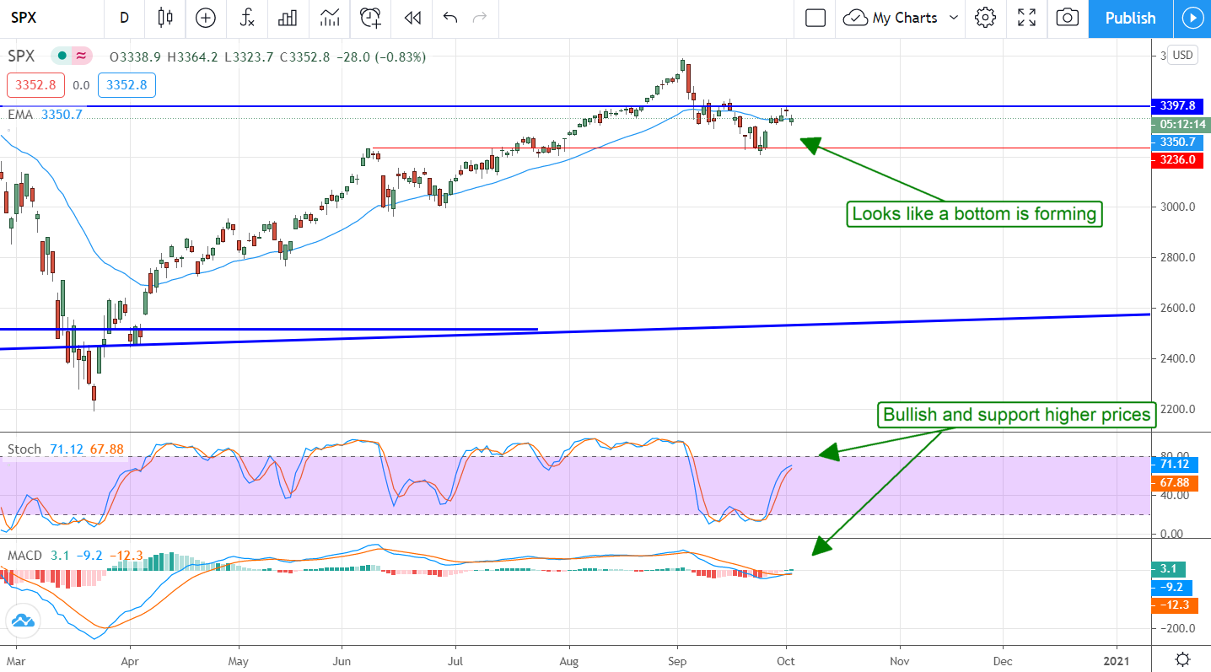The image size is (1211, 672).
Task: Enter fullscreen mode
Action: click(1026, 18)
